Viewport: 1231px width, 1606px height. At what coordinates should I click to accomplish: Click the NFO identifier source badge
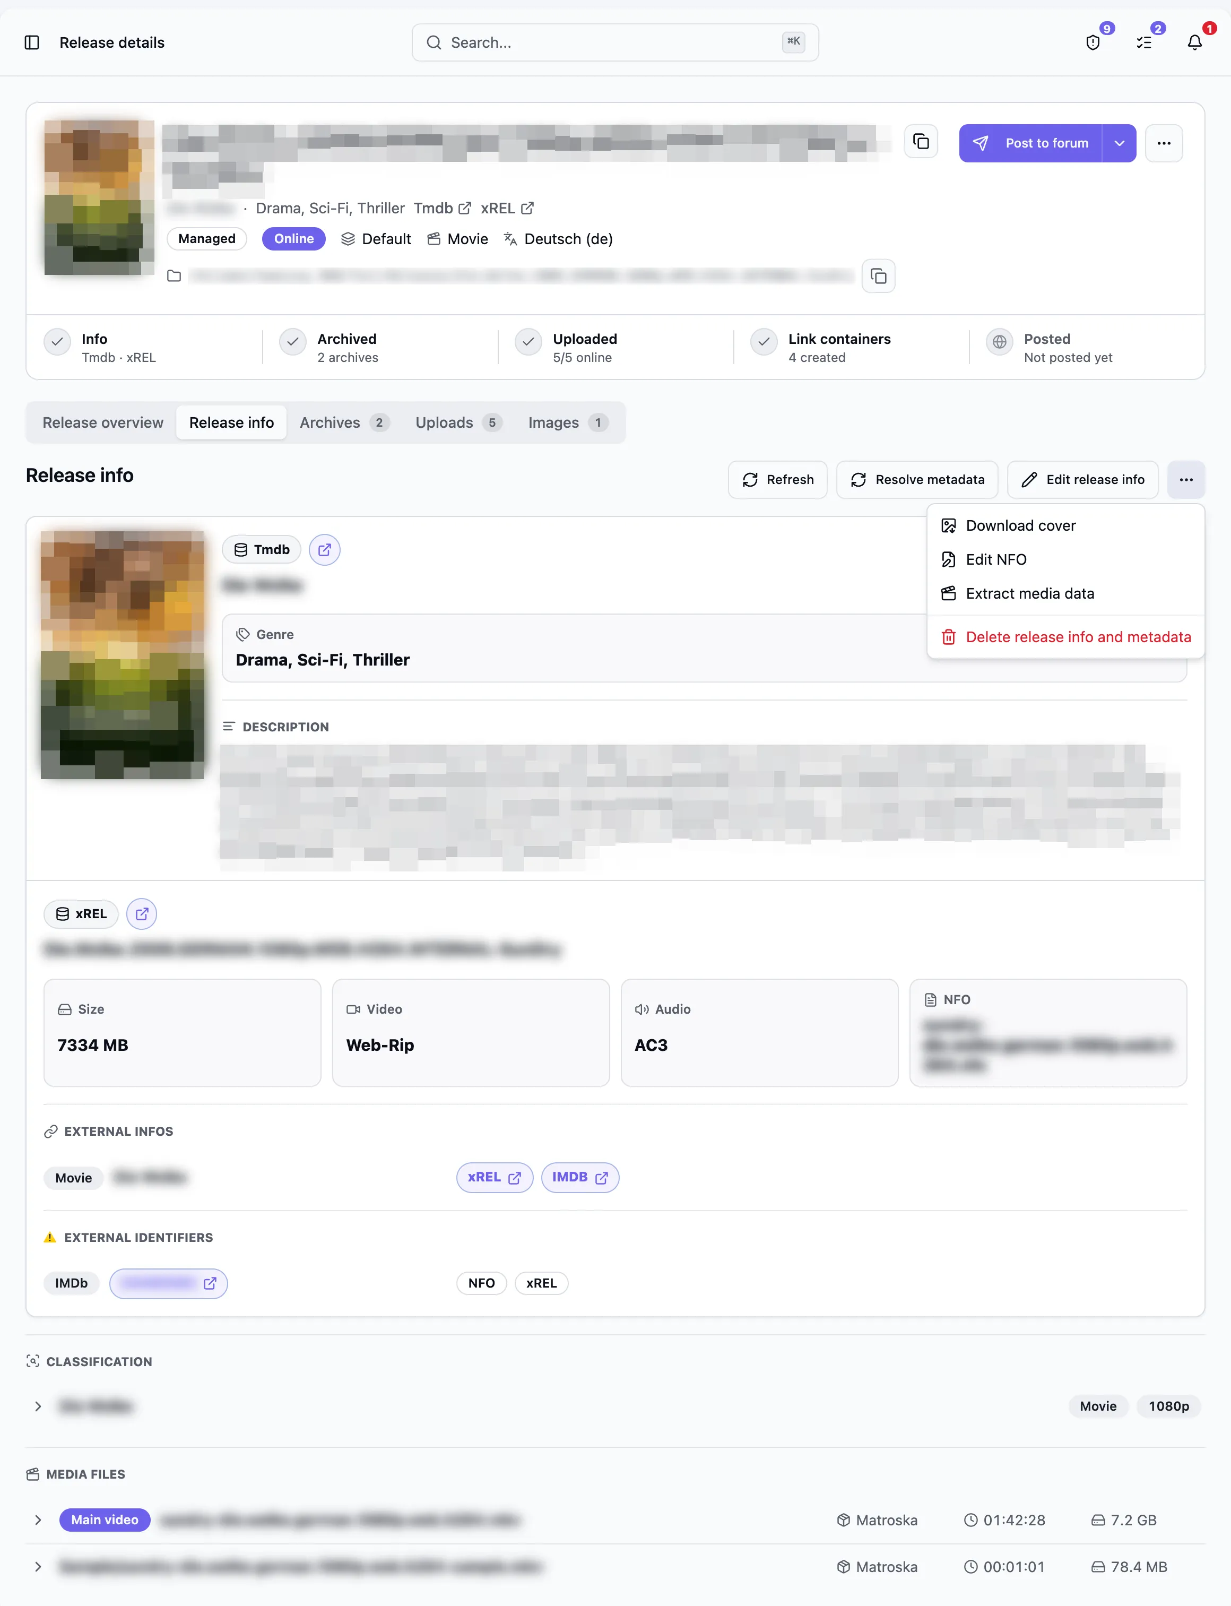tap(481, 1283)
